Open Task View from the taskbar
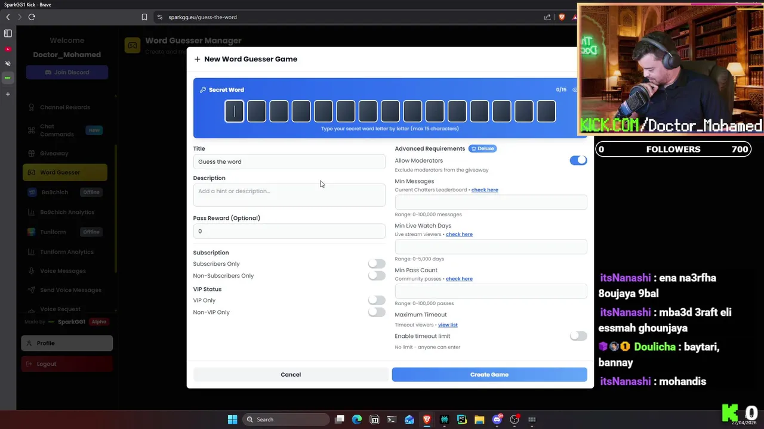The height and width of the screenshot is (429, 764). click(x=340, y=419)
